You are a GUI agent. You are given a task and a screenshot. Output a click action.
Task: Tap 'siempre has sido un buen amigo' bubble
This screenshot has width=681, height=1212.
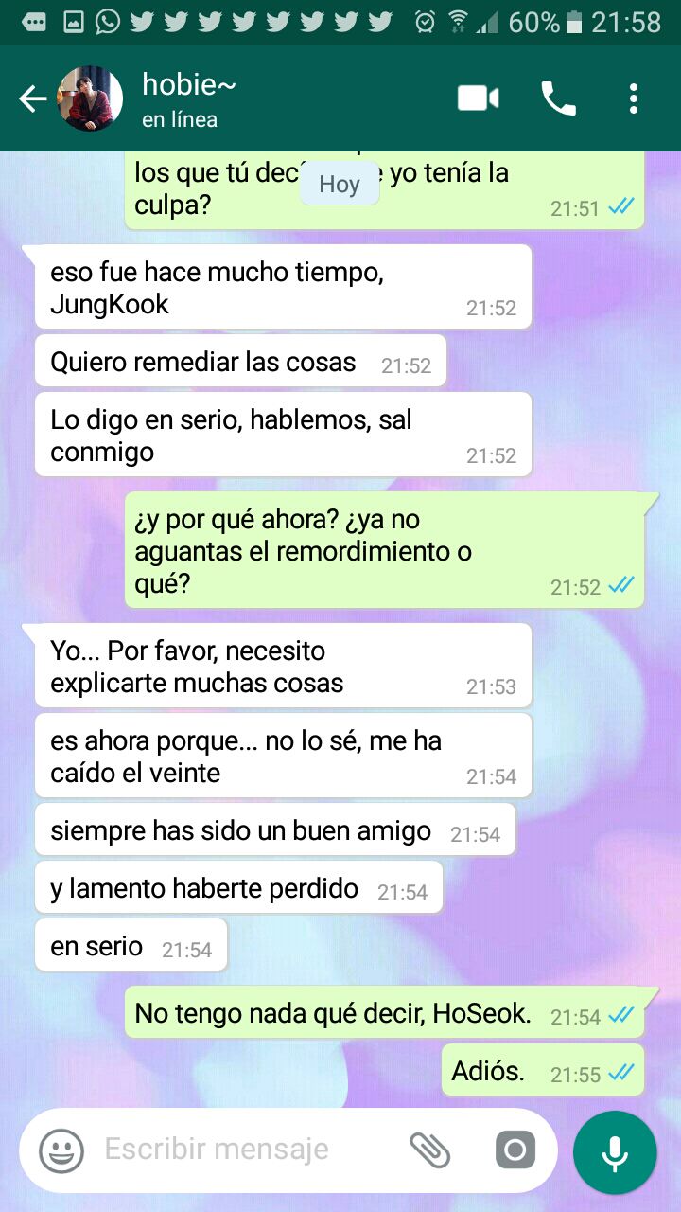click(275, 830)
